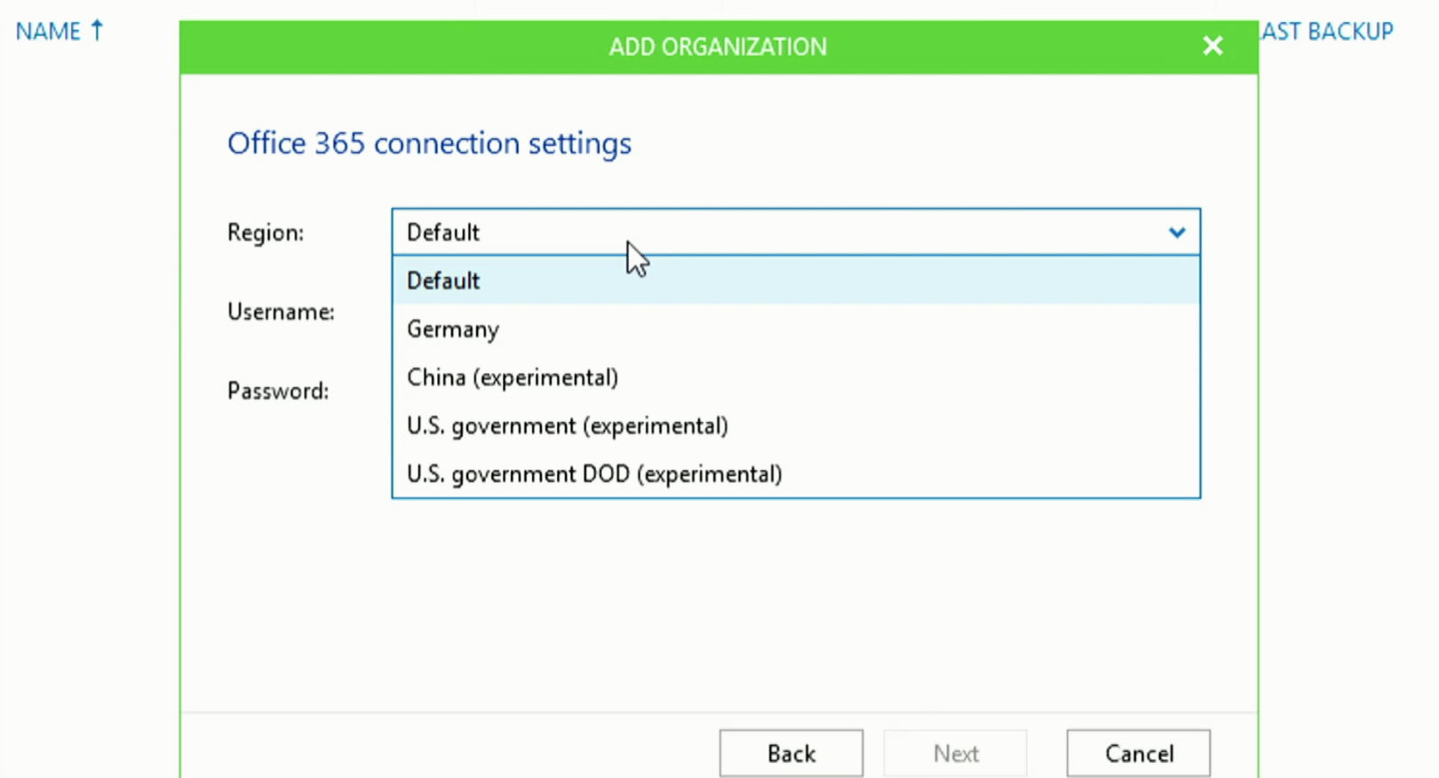
Task: Sort by NAME column header
Action: 48,31
